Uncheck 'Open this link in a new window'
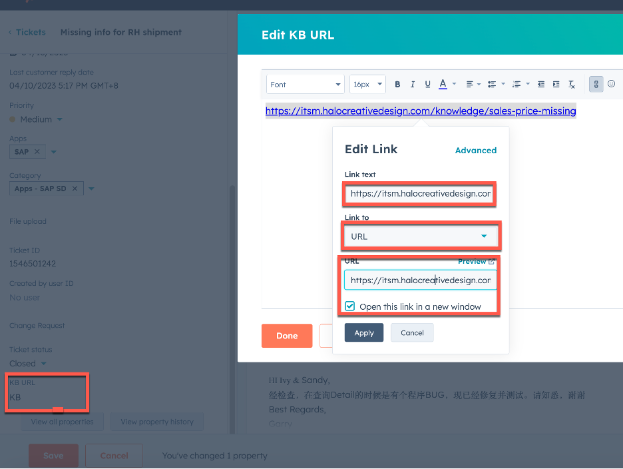 350,306
